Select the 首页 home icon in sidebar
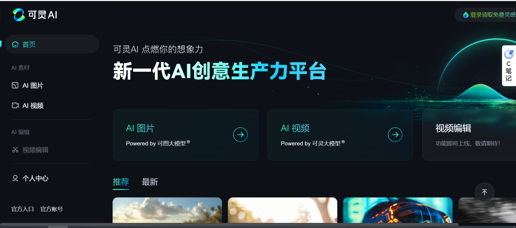This screenshot has height=228, width=516. point(15,44)
